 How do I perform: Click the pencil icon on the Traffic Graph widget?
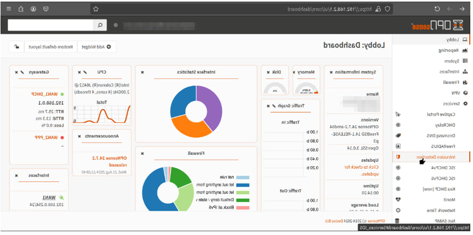(274, 106)
